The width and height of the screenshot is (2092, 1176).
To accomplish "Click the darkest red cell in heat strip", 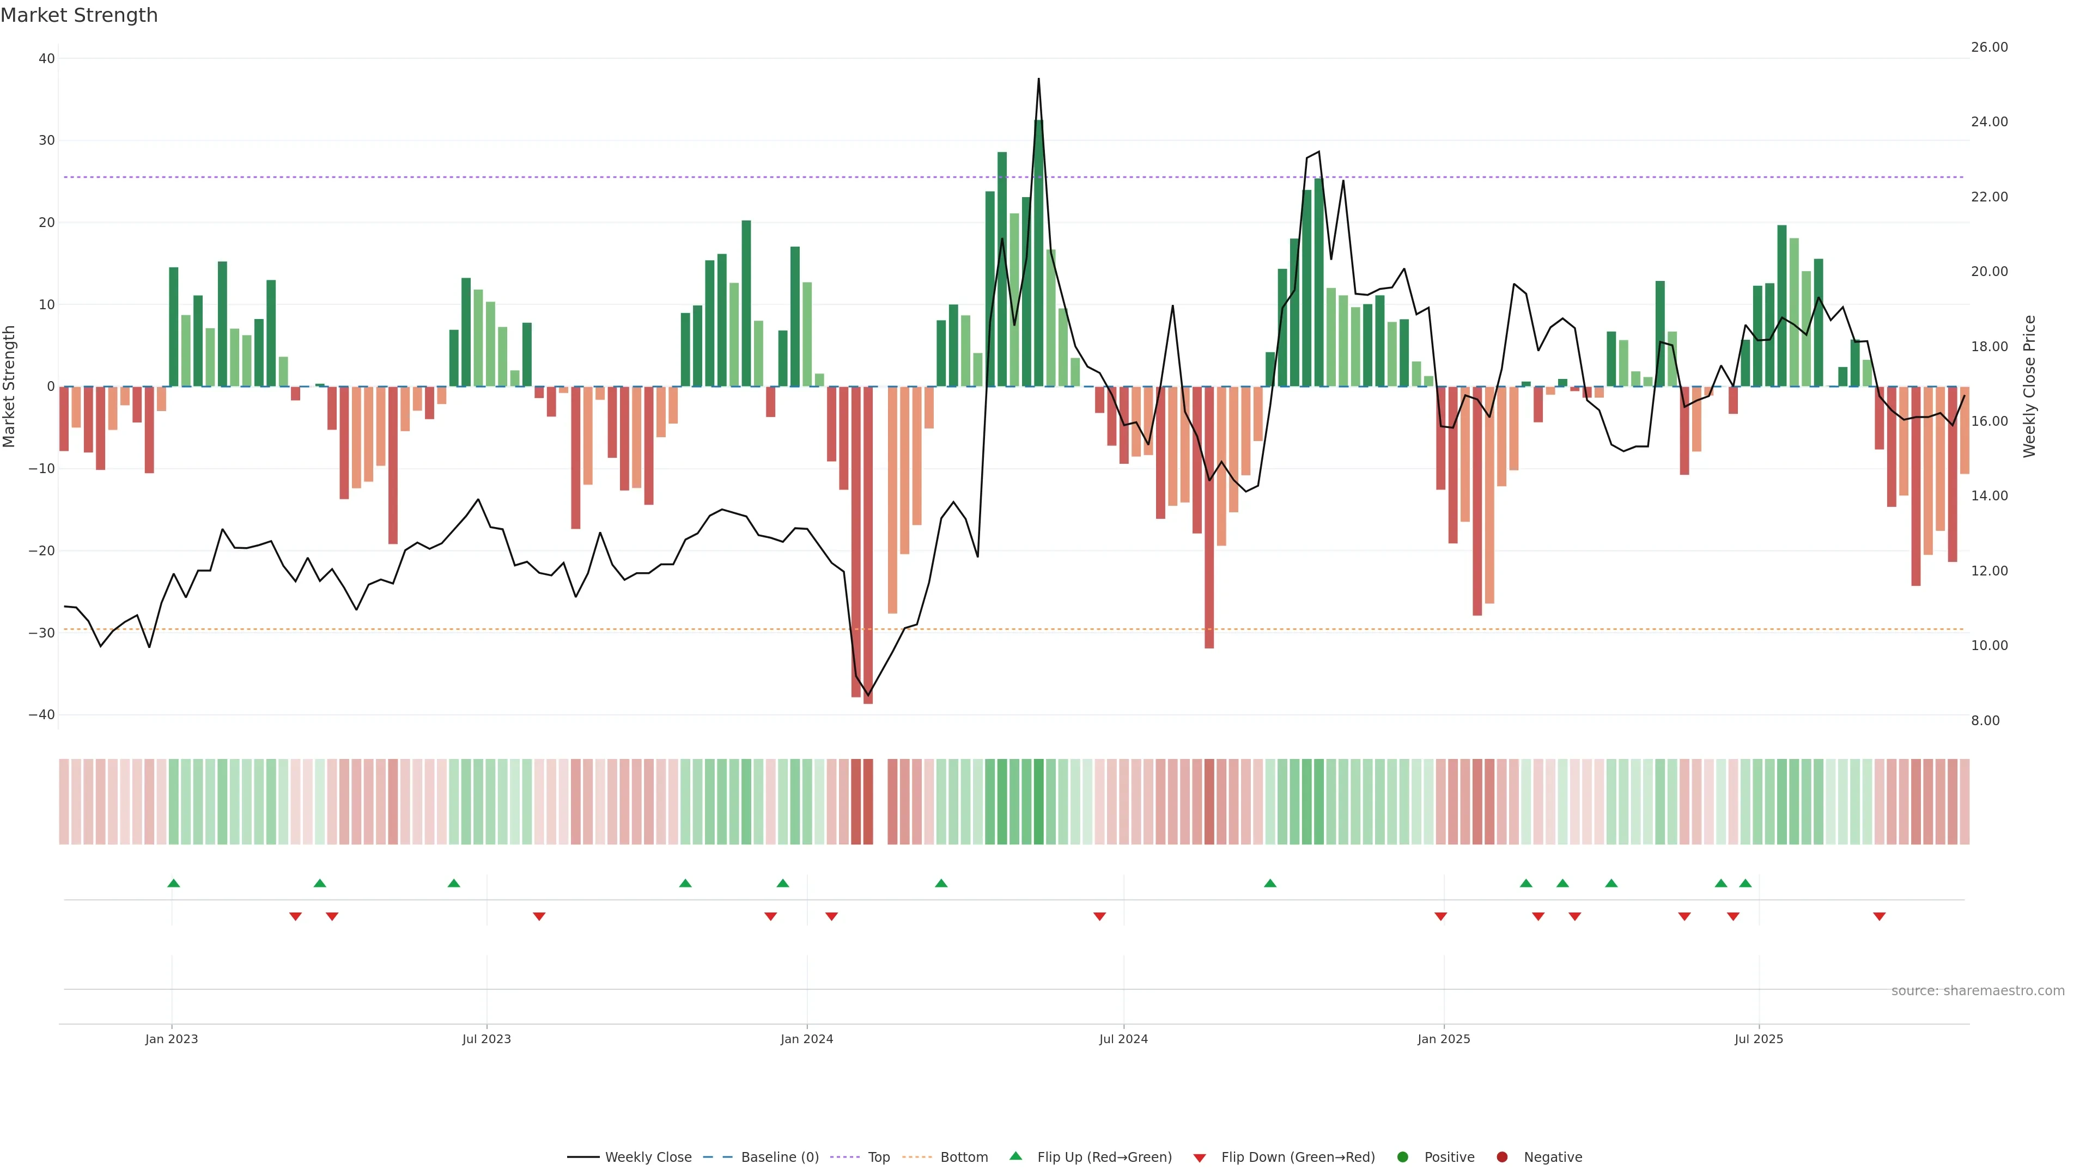I will click(868, 802).
